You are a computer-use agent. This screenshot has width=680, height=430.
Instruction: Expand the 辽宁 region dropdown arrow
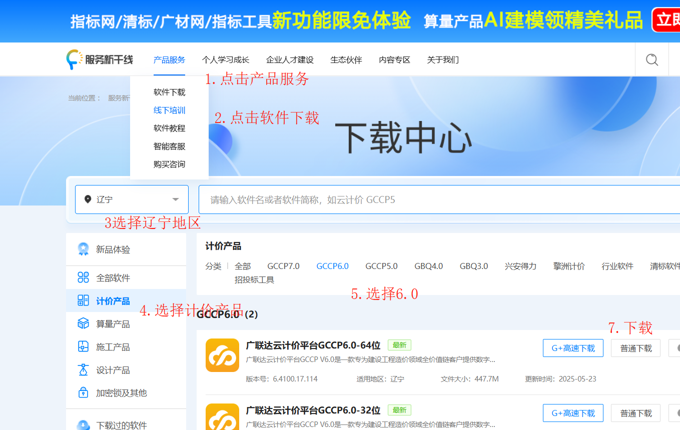point(176,199)
